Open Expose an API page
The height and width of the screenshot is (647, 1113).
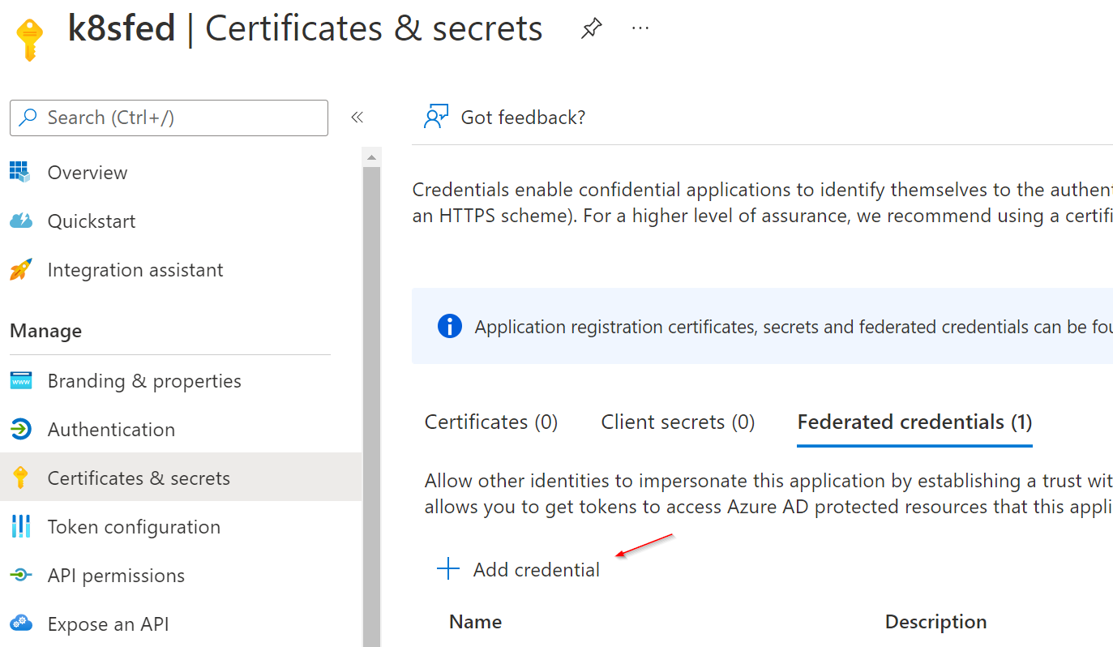108,624
